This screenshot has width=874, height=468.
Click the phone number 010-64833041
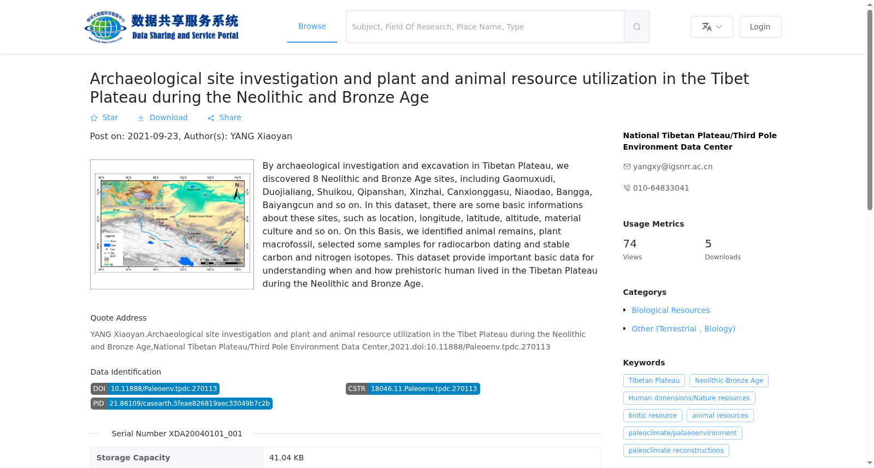[661, 188]
